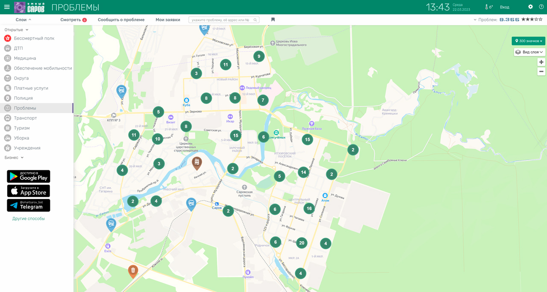Click the Другие способы link
Viewport: 547px width, 292px height.
pyautogui.click(x=29, y=218)
